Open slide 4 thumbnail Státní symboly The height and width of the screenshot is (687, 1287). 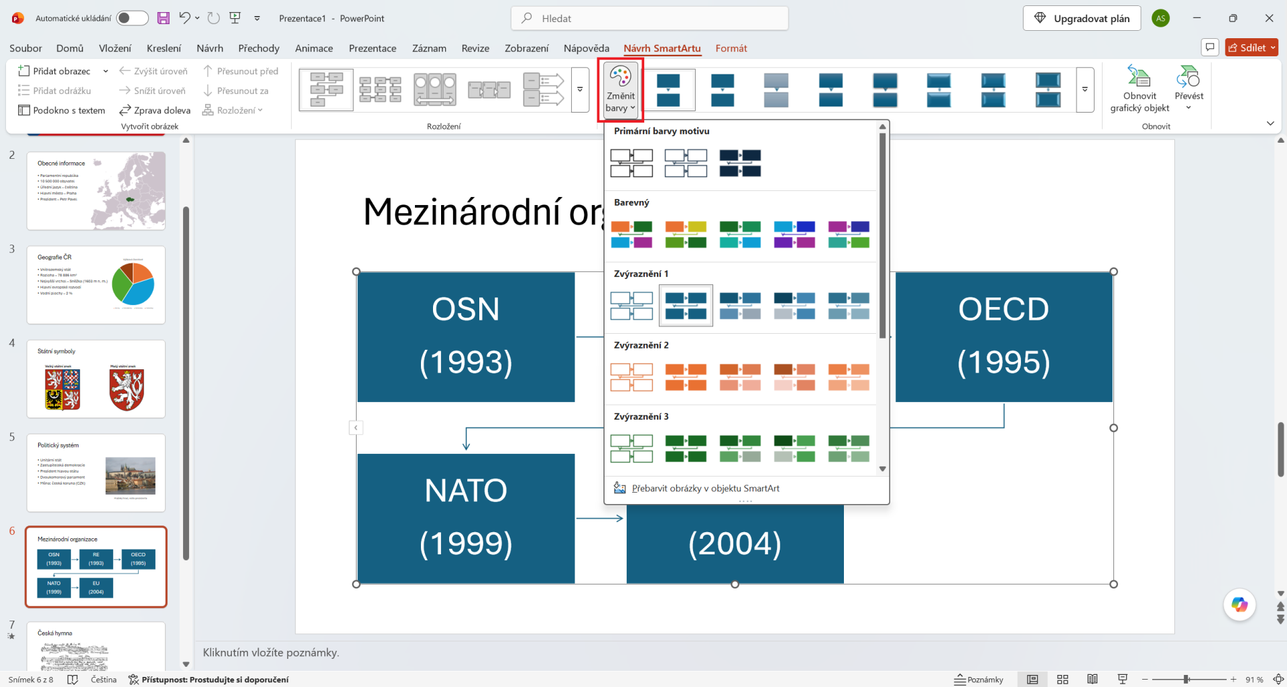point(96,379)
